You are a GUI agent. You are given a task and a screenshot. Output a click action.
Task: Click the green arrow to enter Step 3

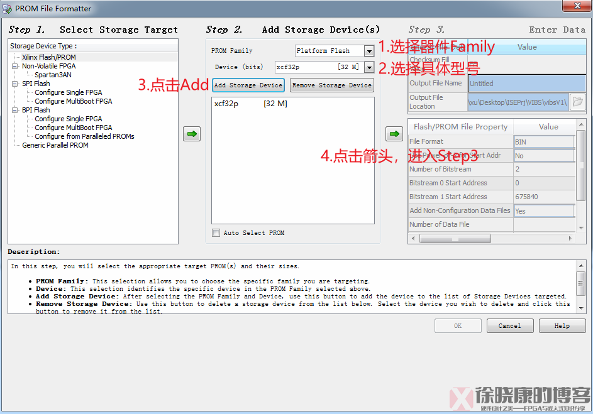point(394,134)
